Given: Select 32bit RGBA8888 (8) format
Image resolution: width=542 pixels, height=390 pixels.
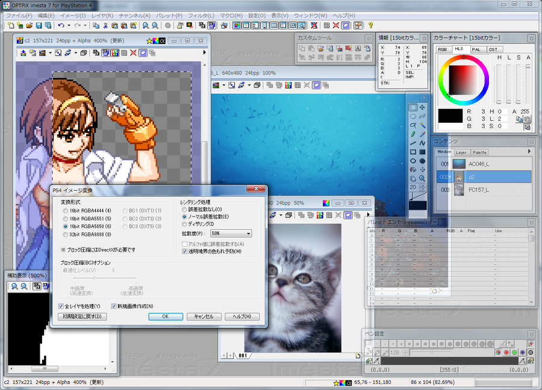Looking at the screenshot, I should click(x=65, y=234).
